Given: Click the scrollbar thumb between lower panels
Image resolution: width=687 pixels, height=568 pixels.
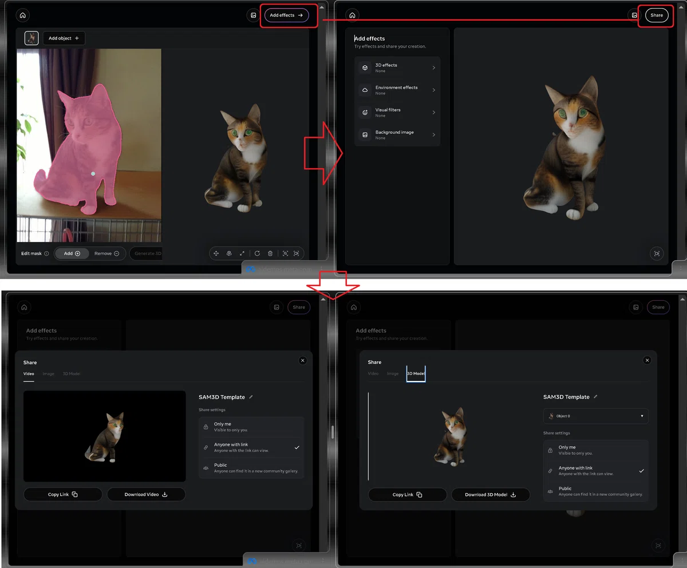Looking at the screenshot, I should [x=331, y=431].
